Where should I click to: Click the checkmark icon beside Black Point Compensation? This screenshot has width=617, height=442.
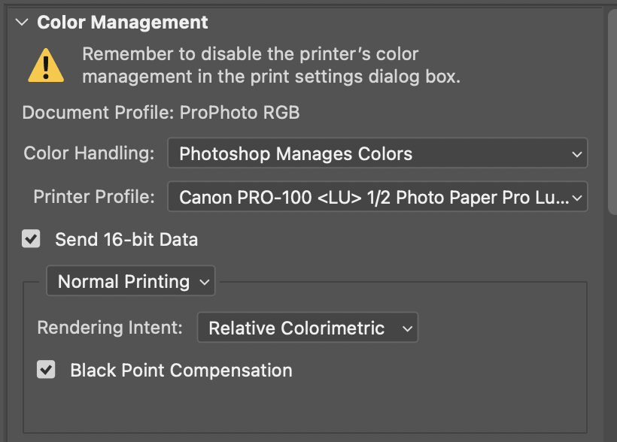(x=46, y=370)
